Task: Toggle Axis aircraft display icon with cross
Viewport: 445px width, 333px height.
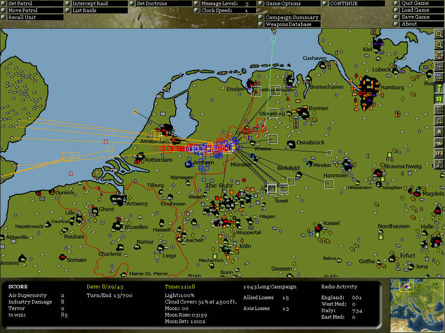Action: coord(439,66)
